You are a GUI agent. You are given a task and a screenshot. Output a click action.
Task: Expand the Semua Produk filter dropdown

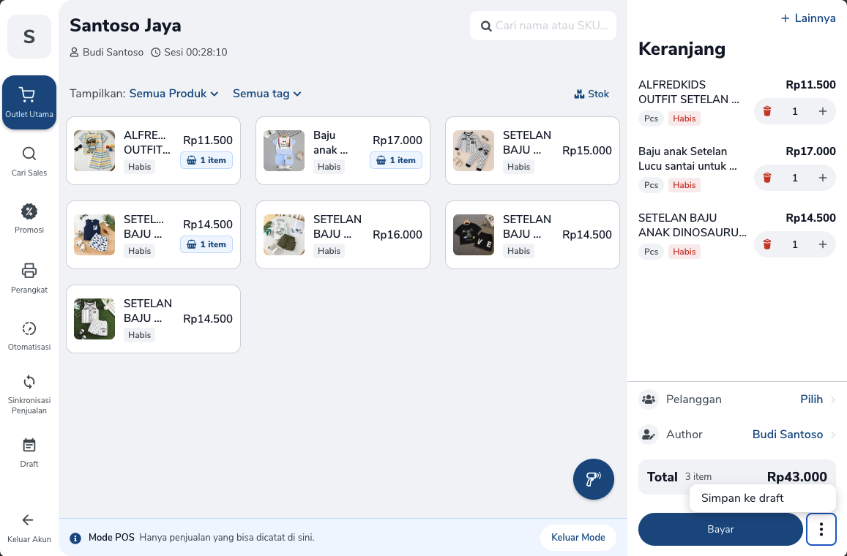[174, 94]
